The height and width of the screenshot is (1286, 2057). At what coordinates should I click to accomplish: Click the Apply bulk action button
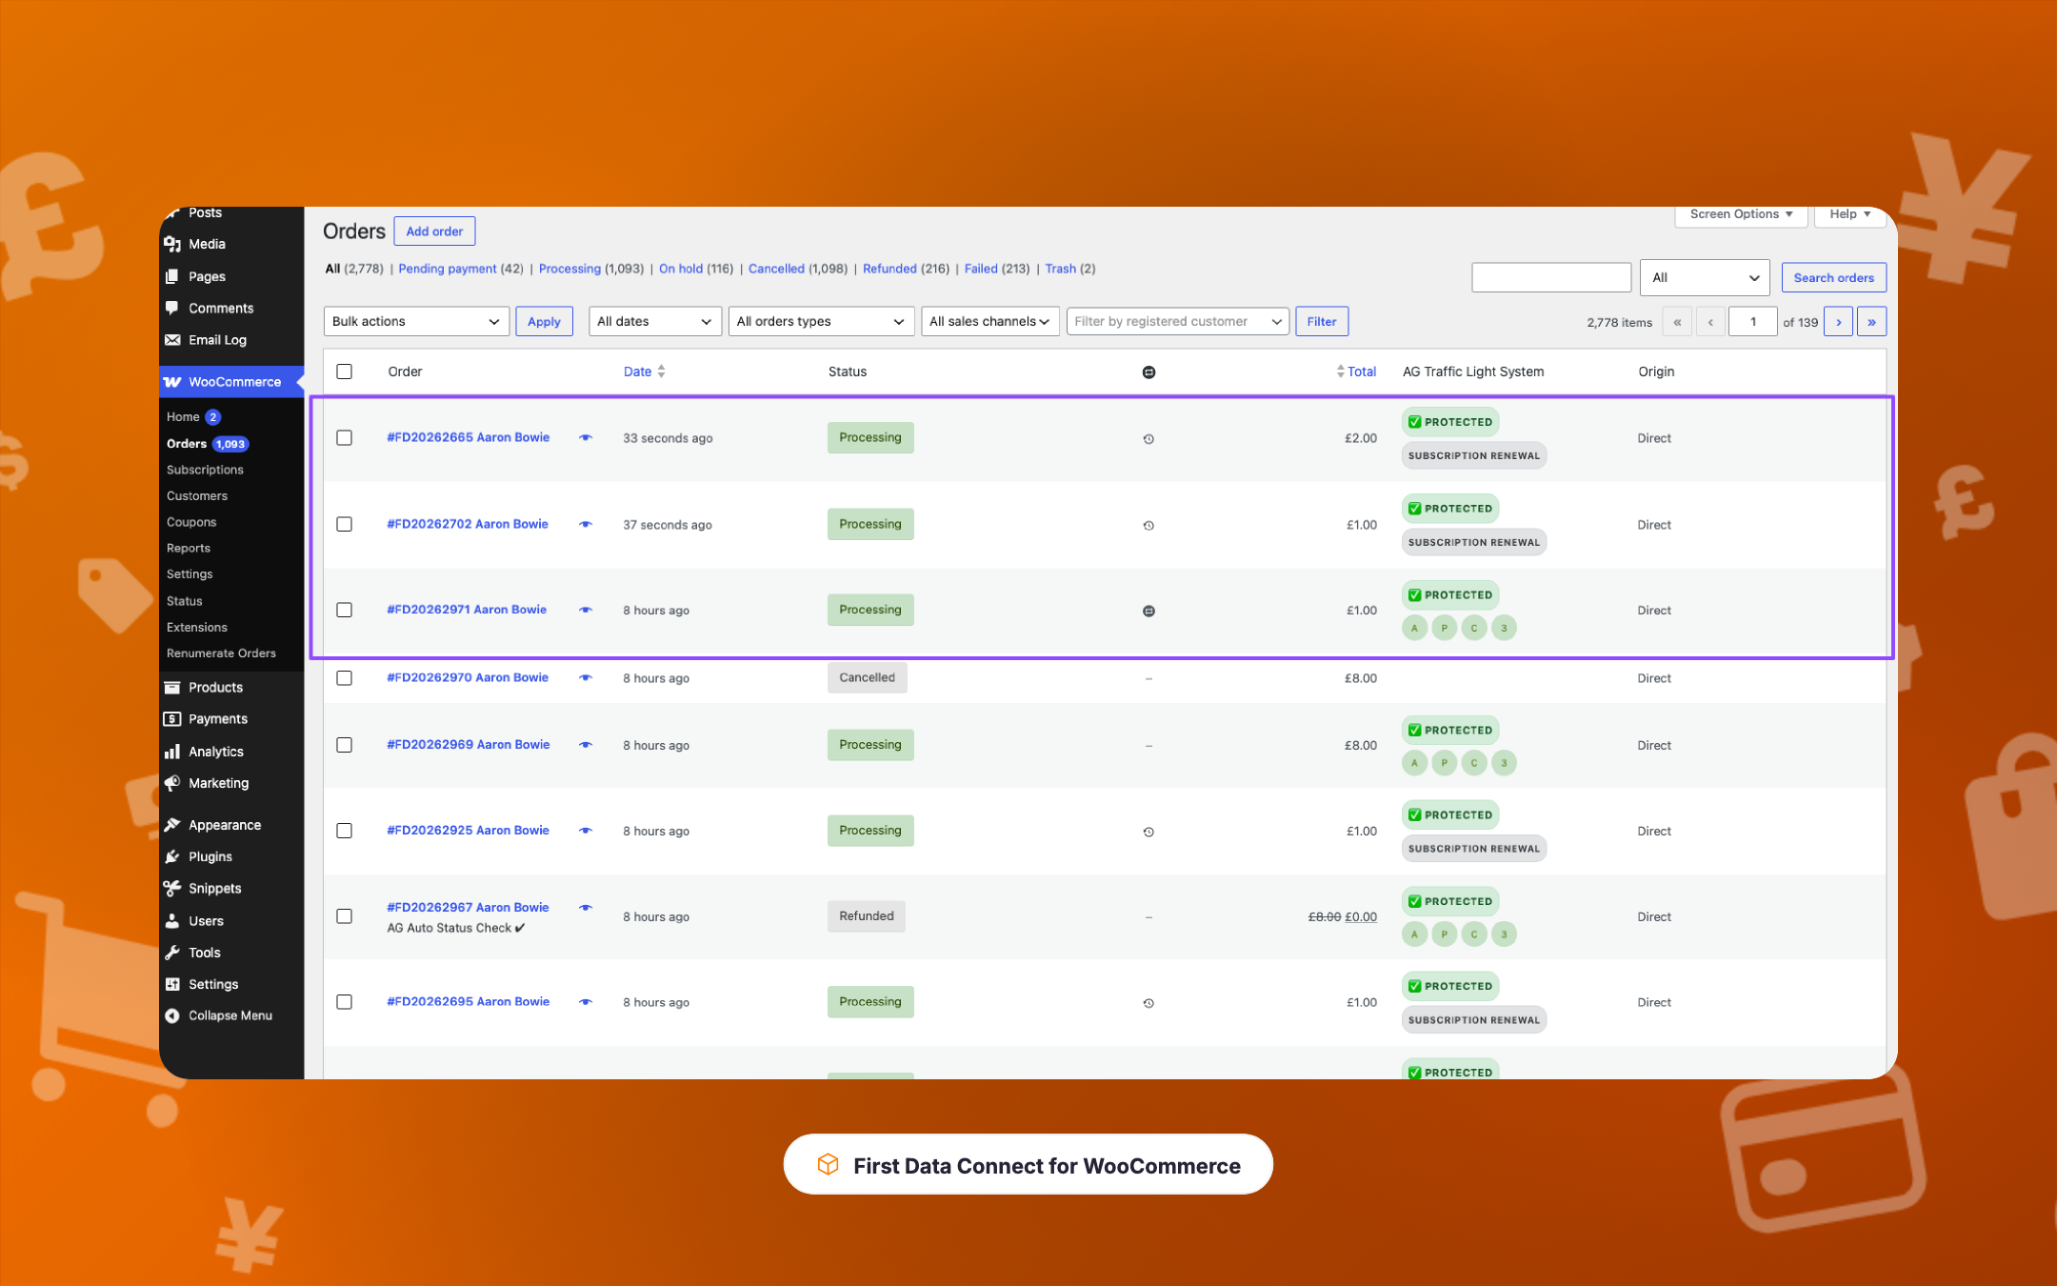(544, 322)
